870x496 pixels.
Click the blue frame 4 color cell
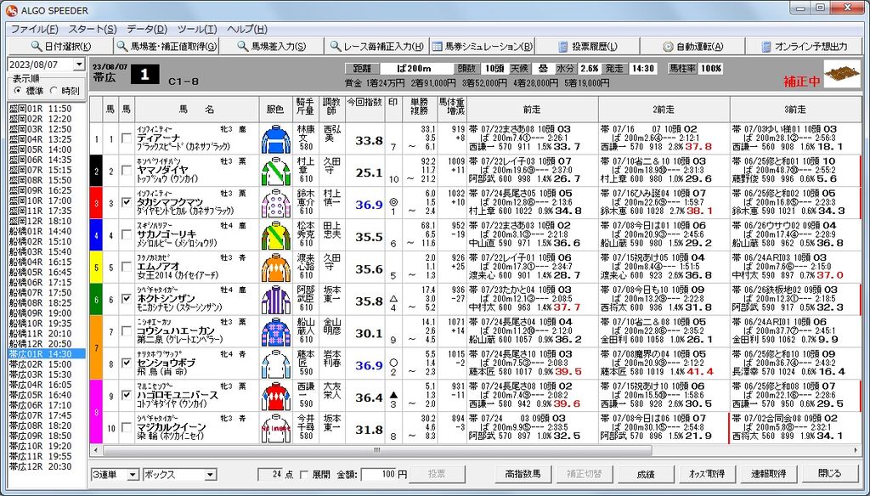point(97,235)
